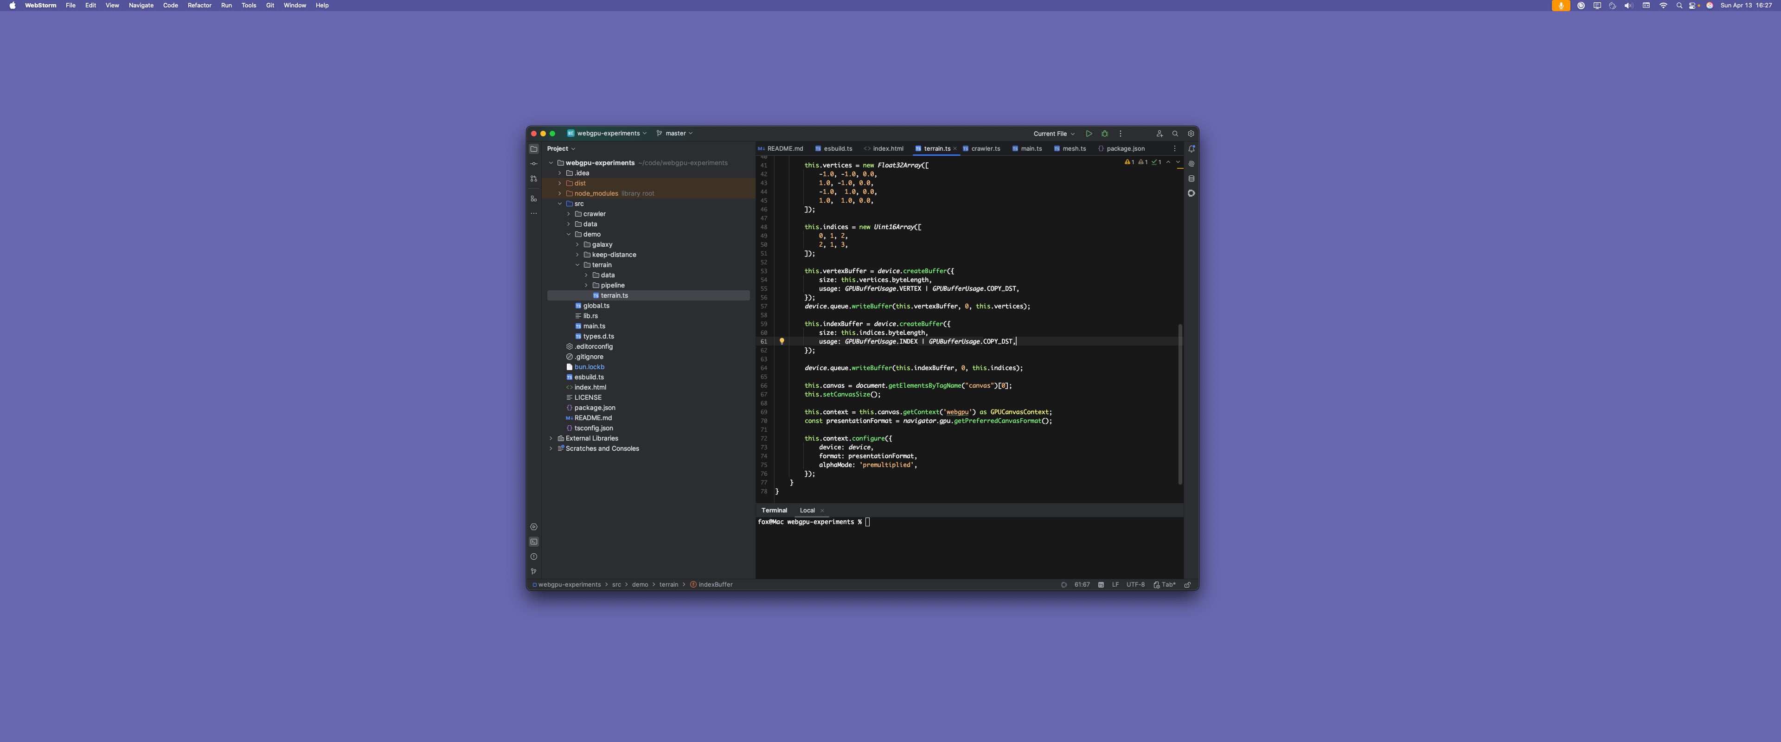The height and width of the screenshot is (742, 1781).
Task: Collapse the demo folder in the project tree
Action: point(569,234)
